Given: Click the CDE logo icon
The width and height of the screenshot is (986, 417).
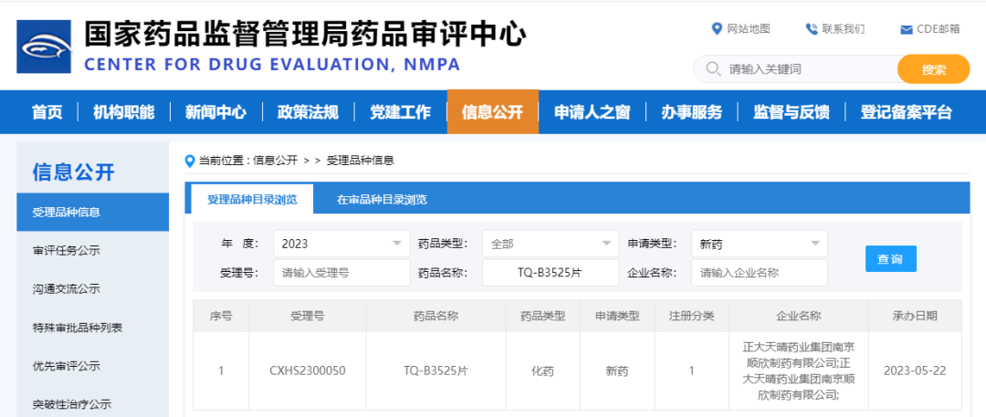Looking at the screenshot, I should 45,46.
